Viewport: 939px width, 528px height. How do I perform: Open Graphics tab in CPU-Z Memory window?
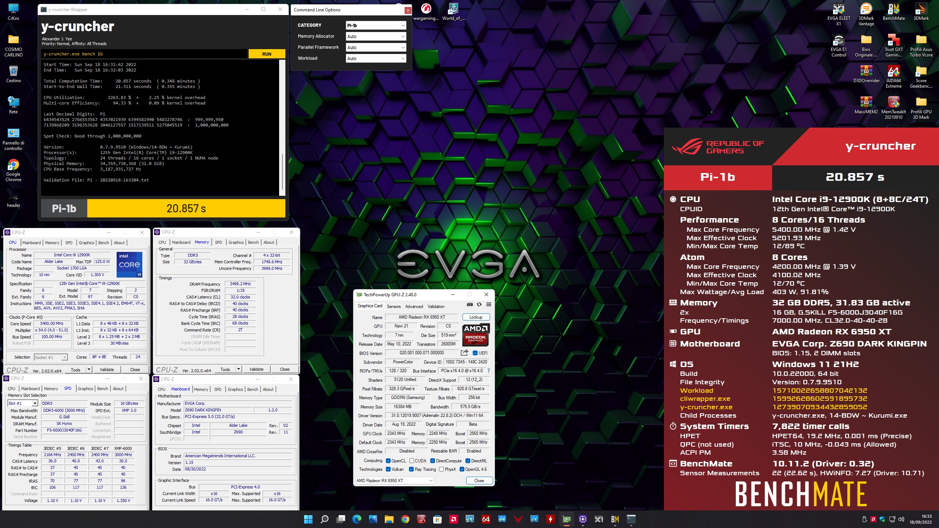pos(236,242)
